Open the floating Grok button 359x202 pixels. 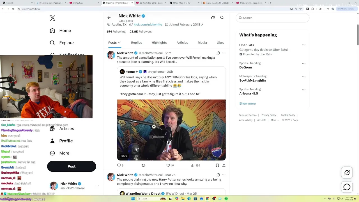click(x=347, y=173)
